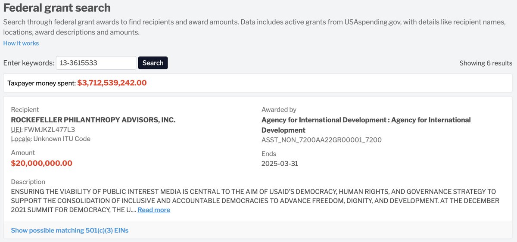Click the Taxpayer money spent label
The image size is (517, 242).
[x=41, y=83]
